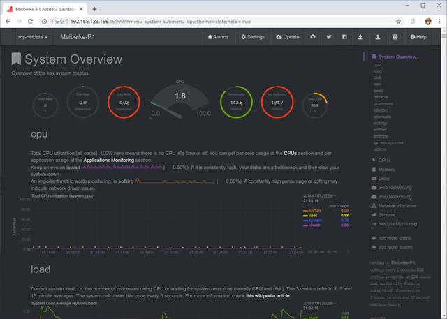This screenshot has height=319, width=447.
Task: Jump to network in sidebar submenu
Action: pyautogui.click(x=381, y=97)
